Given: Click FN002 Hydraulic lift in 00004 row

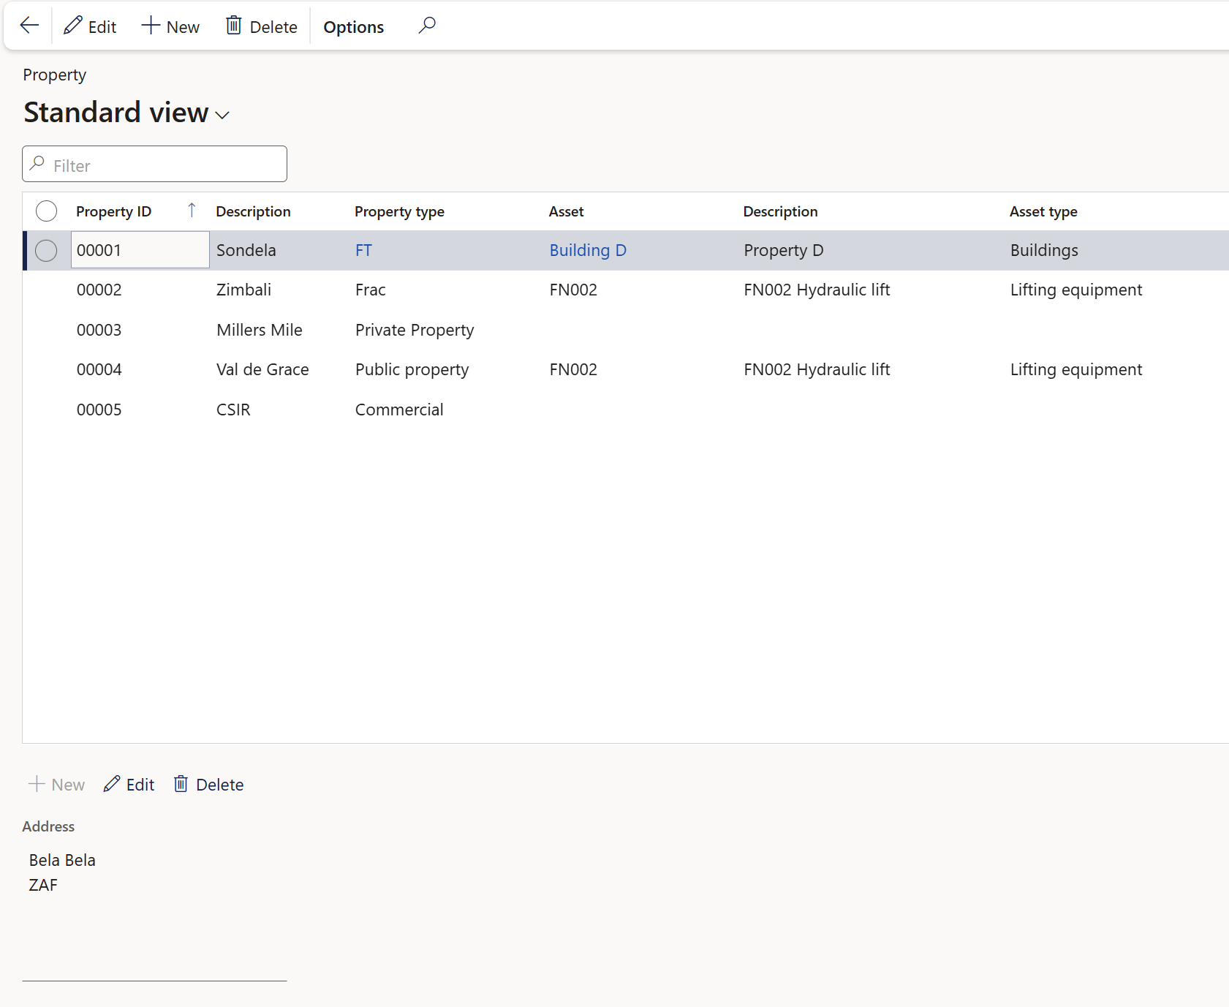Looking at the screenshot, I should (817, 370).
